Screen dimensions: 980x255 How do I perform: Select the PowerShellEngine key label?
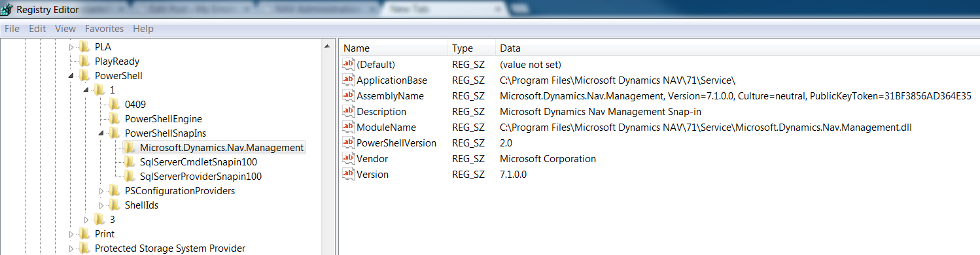tap(164, 119)
